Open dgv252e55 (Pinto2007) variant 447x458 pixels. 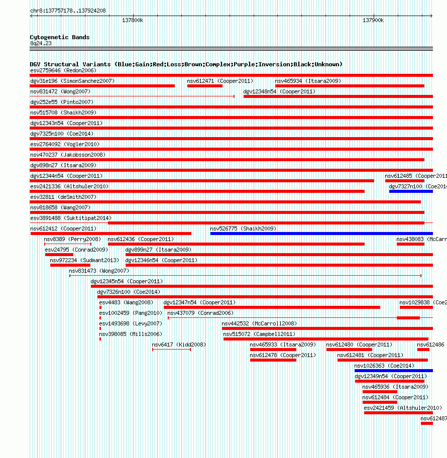click(62, 102)
